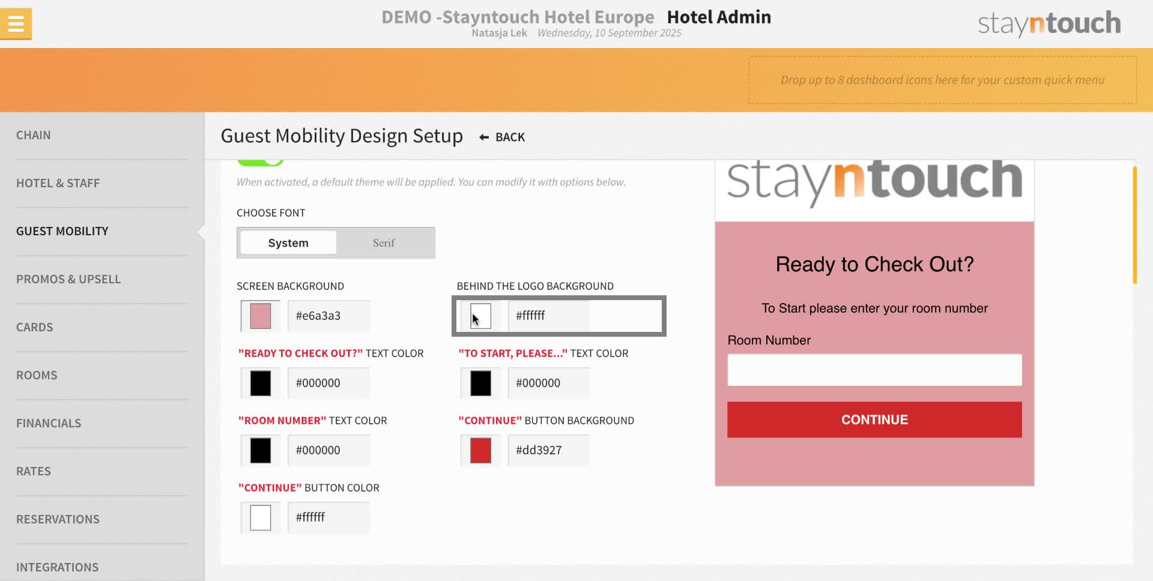This screenshot has height=581, width=1153.
Task: Edit the screen background hex #e6a3a3
Action: pyautogui.click(x=328, y=316)
